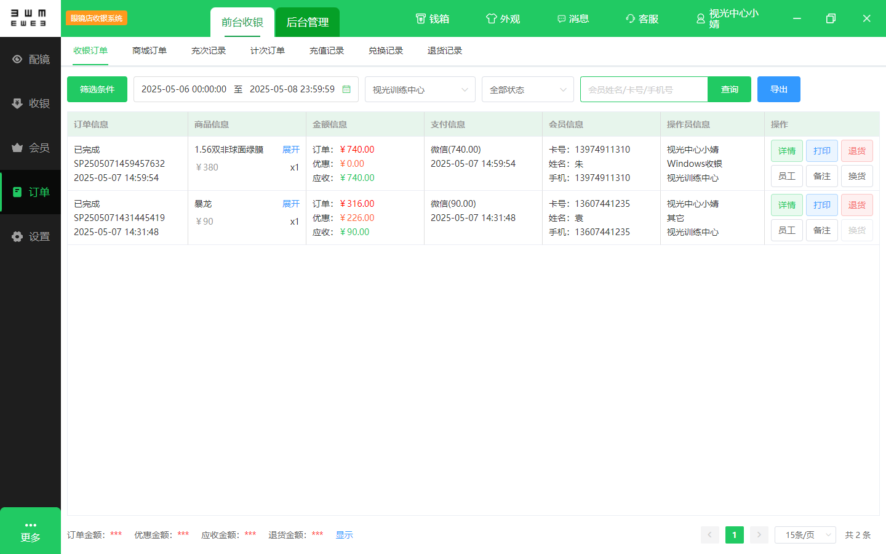The height and width of the screenshot is (554, 886).
Task: Click the 查询 search button
Action: (730, 89)
